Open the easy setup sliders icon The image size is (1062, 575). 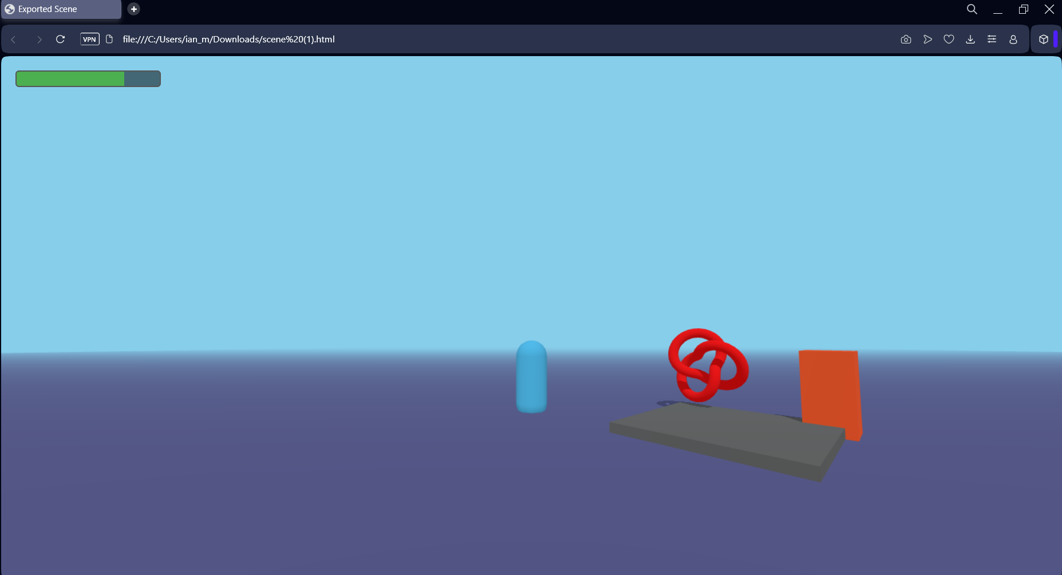pos(992,39)
